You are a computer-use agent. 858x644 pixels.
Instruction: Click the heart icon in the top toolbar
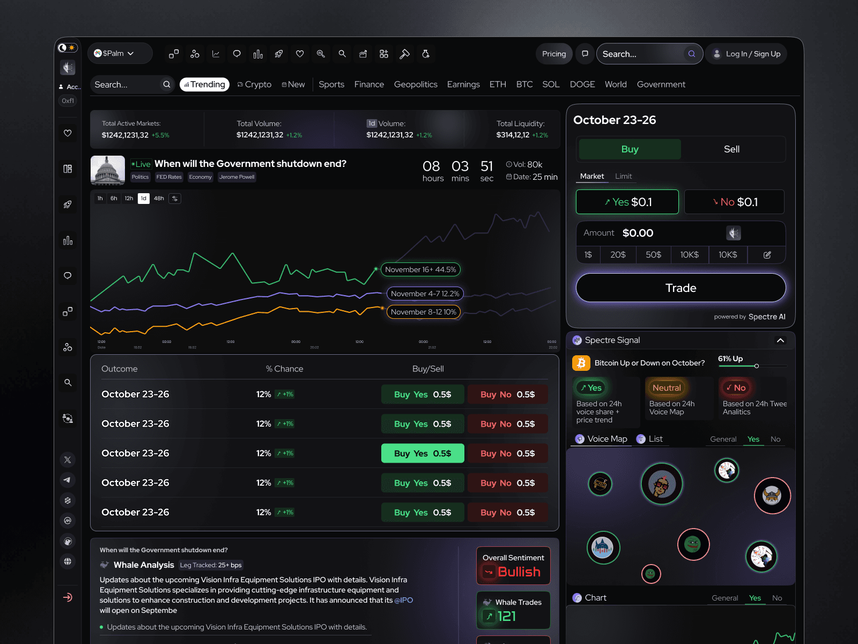click(x=300, y=54)
